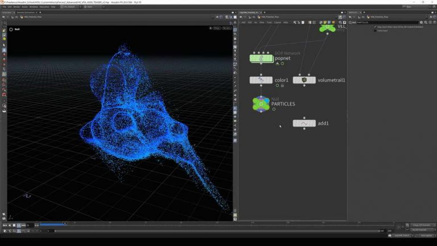The width and height of the screenshot is (437, 246).
Task: Click the PARTICLES null node
Action: tap(261, 104)
